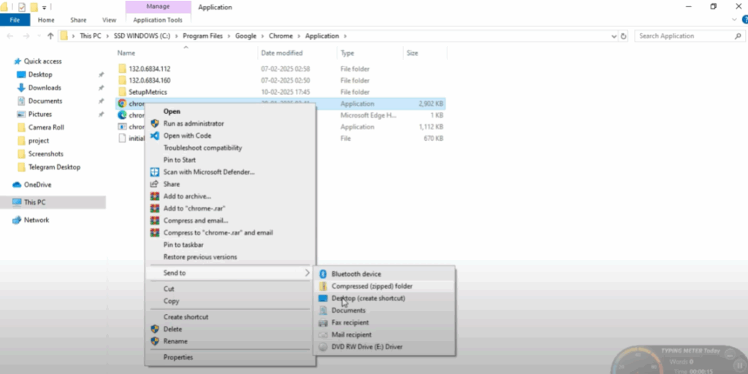
Task: Open recent locations dropdown arrow
Action: [x=39, y=37]
